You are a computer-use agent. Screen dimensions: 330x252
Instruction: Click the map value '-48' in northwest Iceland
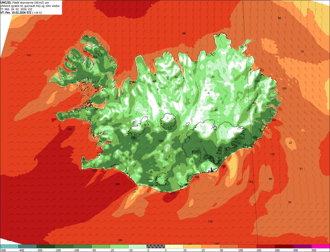pos(154,81)
